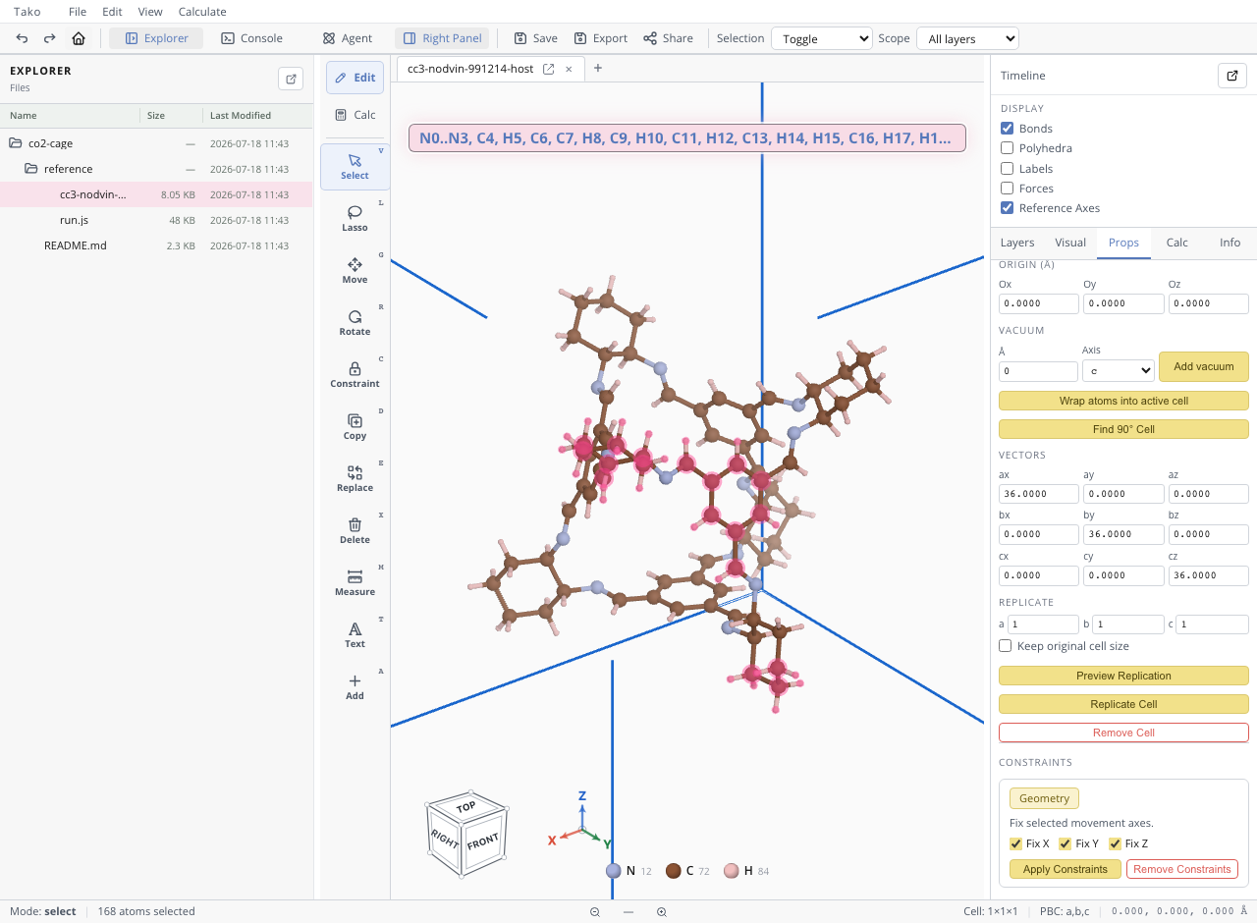The width and height of the screenshot is (1257, 923).
Task: Activate the Add atom tool
Action: click(x=355, y=687)
